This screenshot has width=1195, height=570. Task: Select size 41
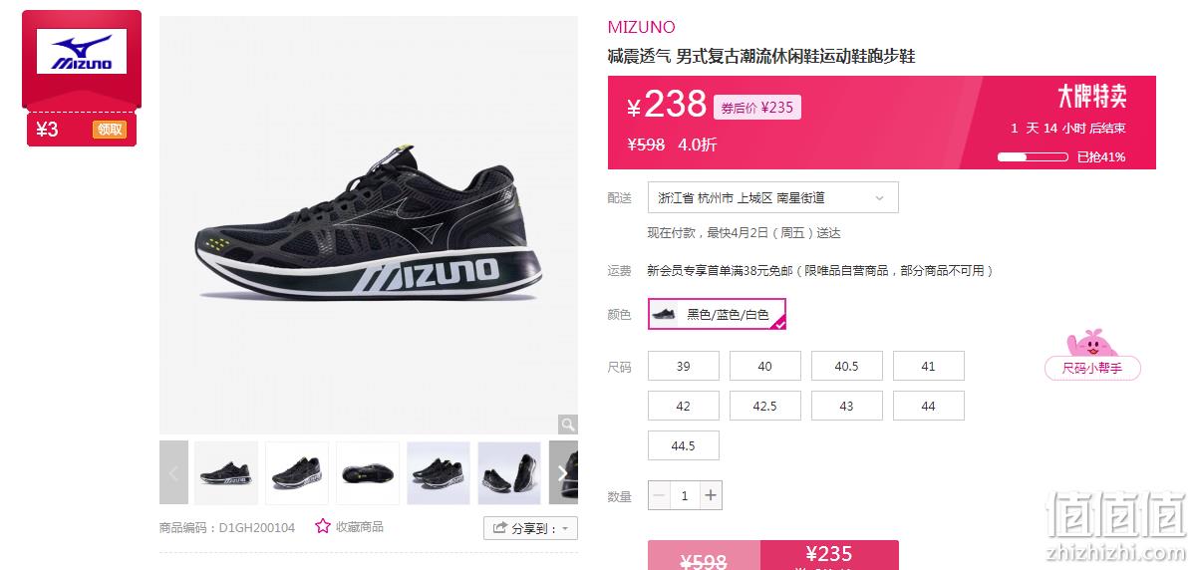(x=928, y=366)
